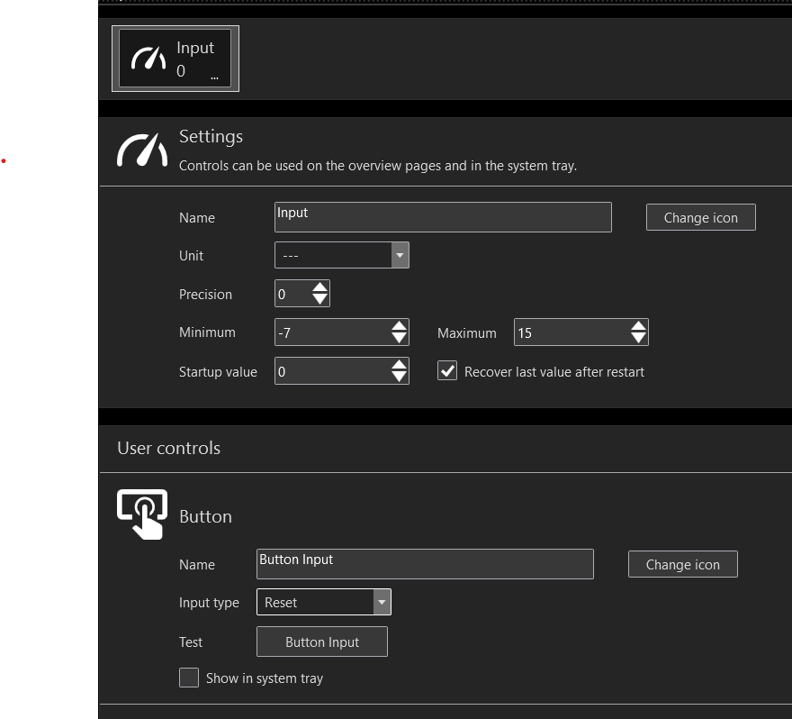Screen dimensions: 792x719
Task: Click the Button touch-hand icon
Action: pos(142,514)
